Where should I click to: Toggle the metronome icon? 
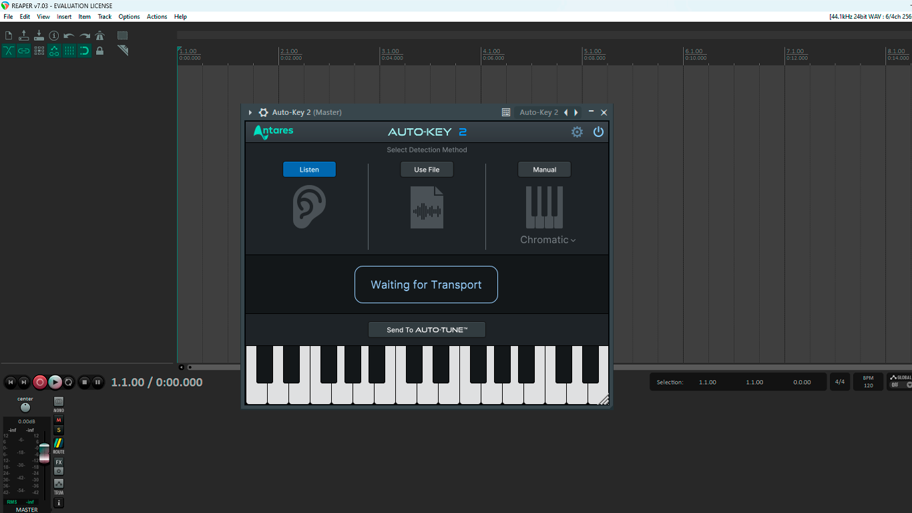[x=99, y=35]
